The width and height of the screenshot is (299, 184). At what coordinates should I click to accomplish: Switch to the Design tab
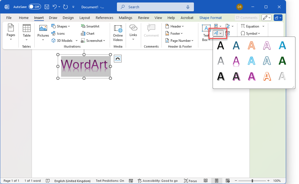pos(68,18)
